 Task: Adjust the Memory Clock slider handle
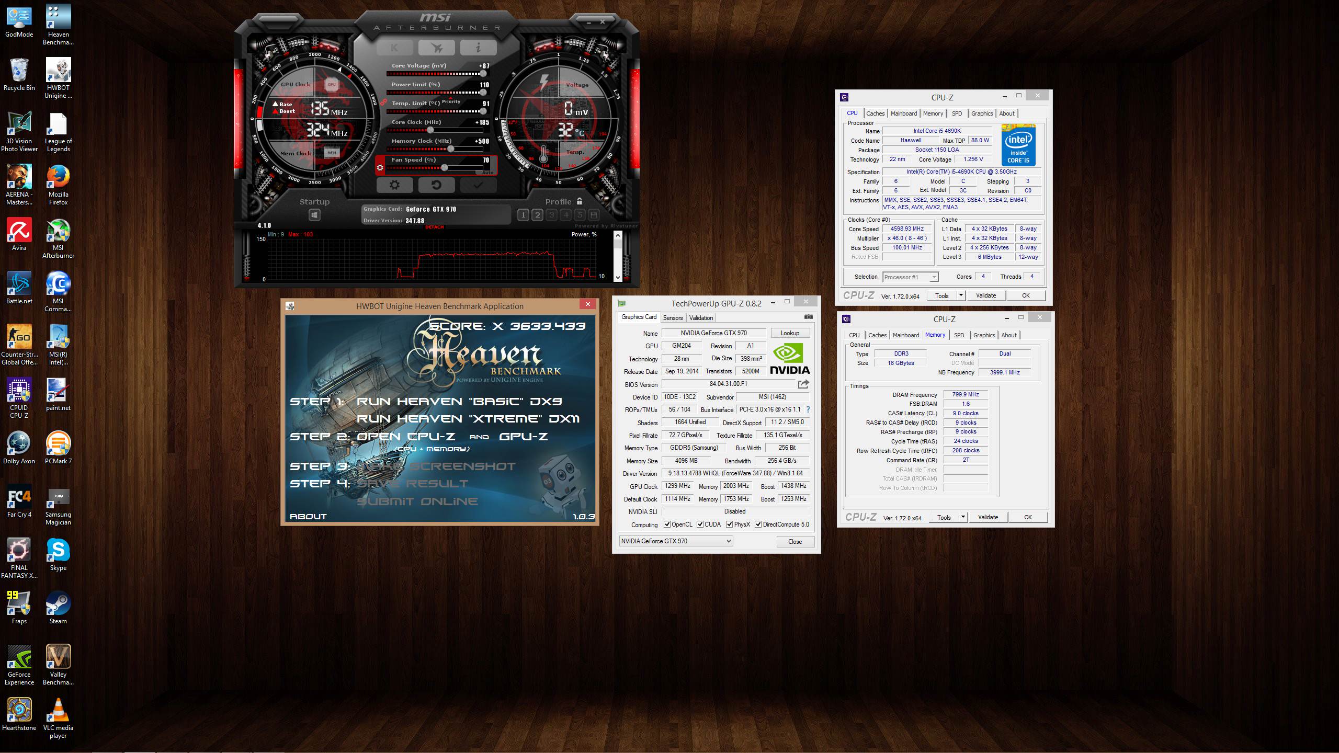point(451,149)
